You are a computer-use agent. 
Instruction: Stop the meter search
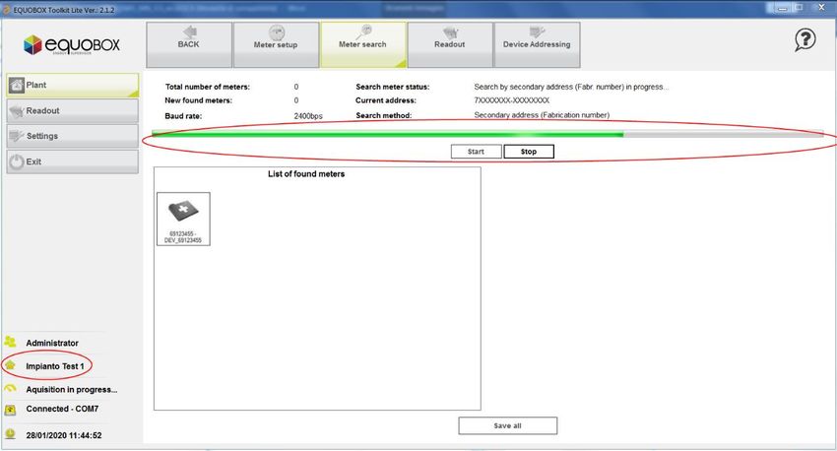click(529, 152)
